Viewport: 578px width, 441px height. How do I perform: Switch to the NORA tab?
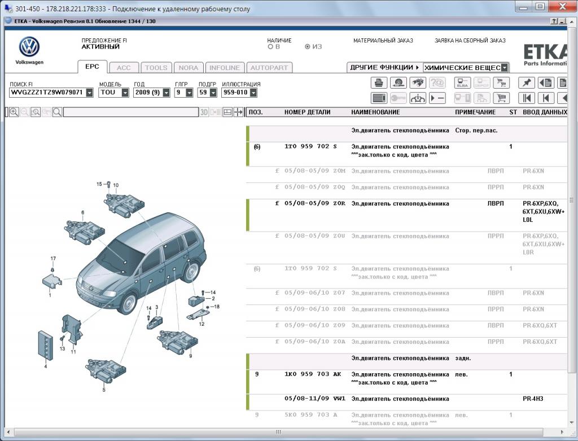189,68
